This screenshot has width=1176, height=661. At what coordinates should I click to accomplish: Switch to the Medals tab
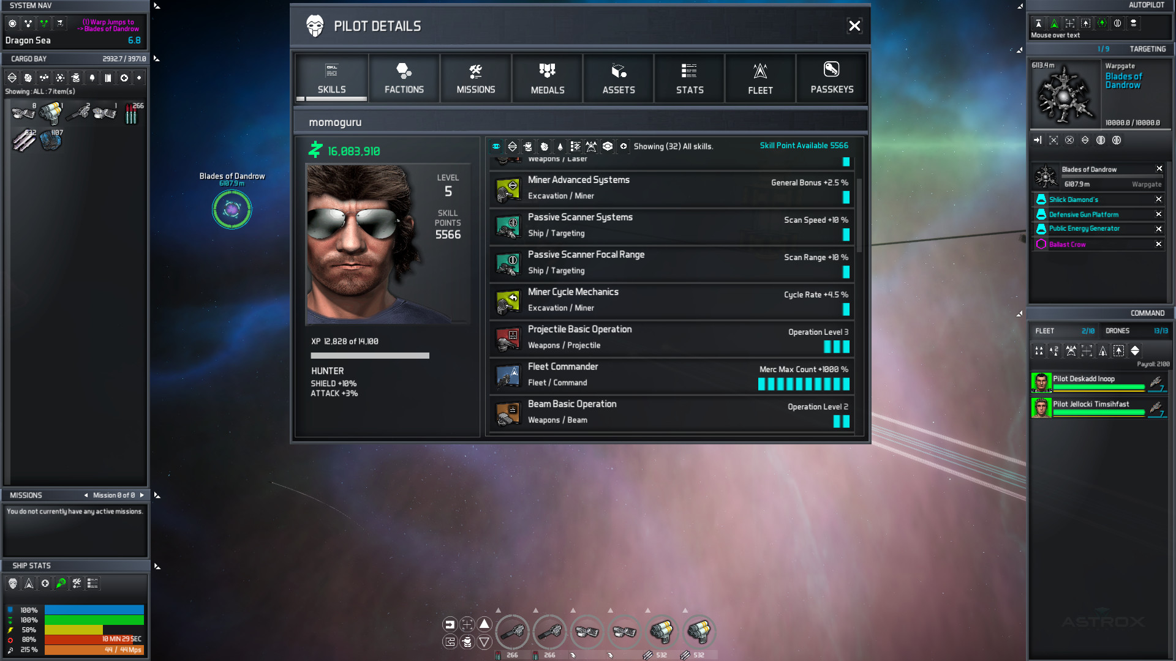click(547, 78)
